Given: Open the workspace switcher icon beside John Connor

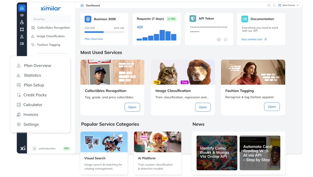Looking at the screenshot, I should [280, 6].
